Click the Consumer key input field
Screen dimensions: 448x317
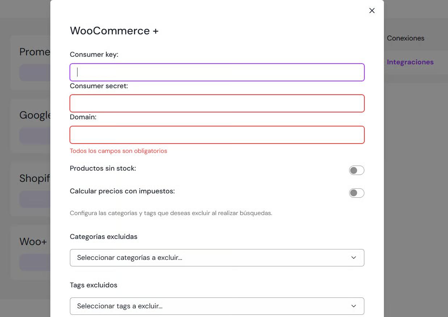(217, 72)
